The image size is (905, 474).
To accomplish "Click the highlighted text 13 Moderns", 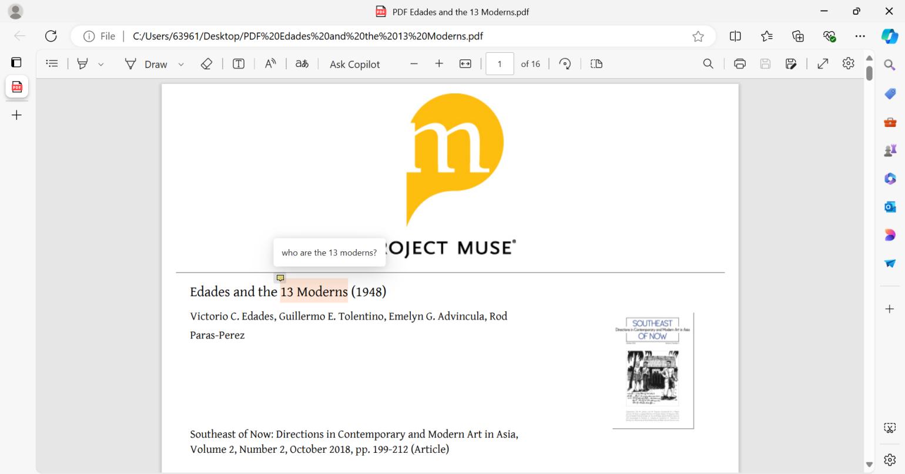I will point(314,291).
